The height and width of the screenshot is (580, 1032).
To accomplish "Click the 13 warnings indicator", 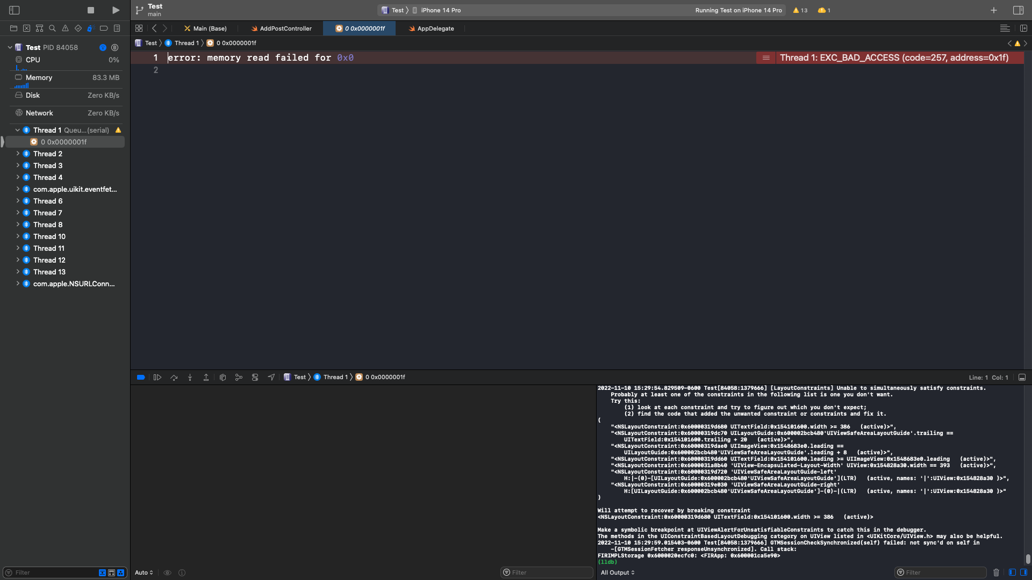I will [x=800, y=10].
